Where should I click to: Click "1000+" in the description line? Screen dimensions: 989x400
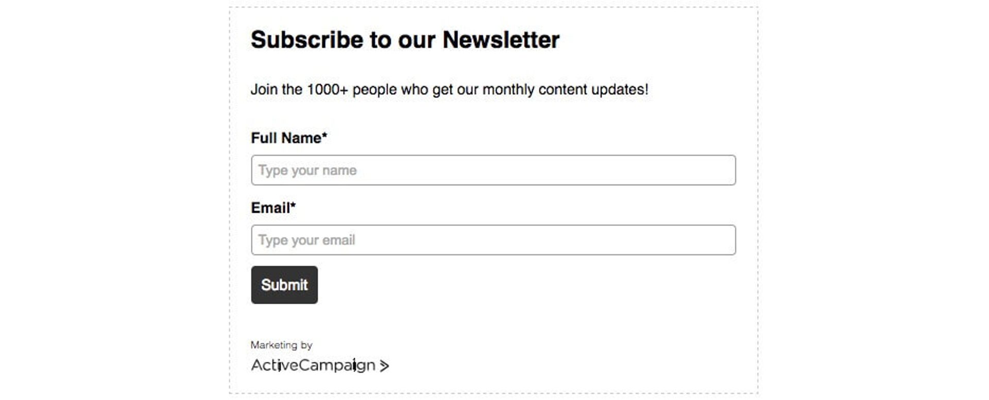[328, 90]
